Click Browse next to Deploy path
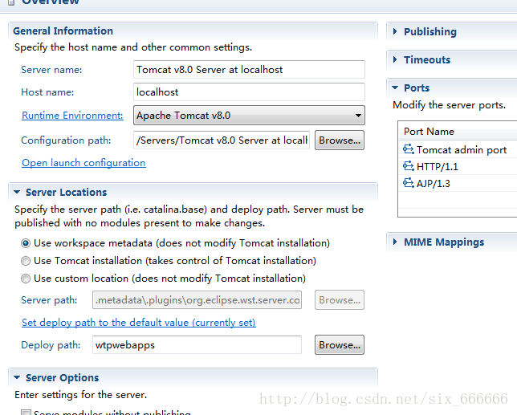This screenshot has height=415, width=517. click(340, 345)
